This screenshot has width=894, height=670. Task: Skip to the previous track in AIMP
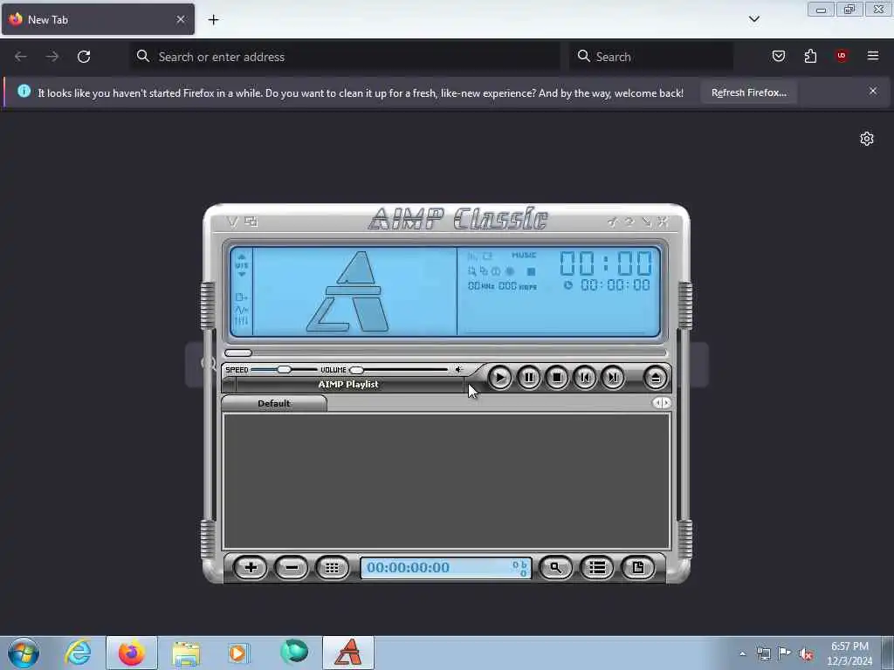[x=585, y=378]
